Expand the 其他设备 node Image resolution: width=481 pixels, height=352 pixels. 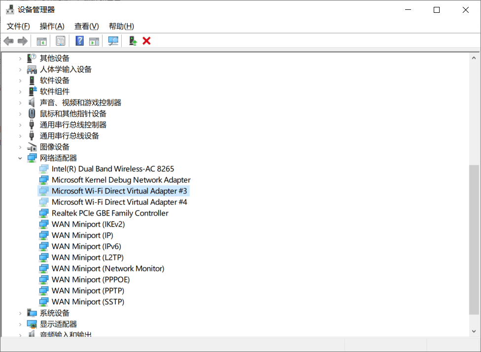20,58
